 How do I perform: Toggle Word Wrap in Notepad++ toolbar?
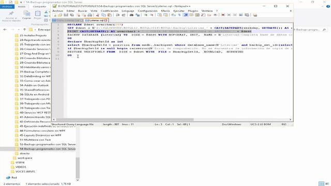pos(173,15)
